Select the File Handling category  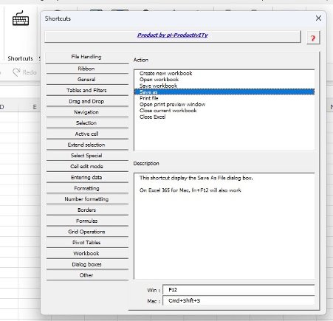87,57
